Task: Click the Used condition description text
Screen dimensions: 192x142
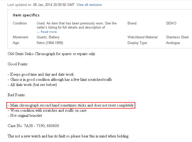Action: [x=76, y=25]
